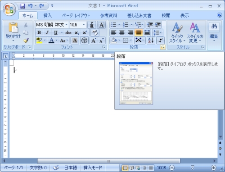
Task: Click スタイルの変更 button
Action: point(195,32)
